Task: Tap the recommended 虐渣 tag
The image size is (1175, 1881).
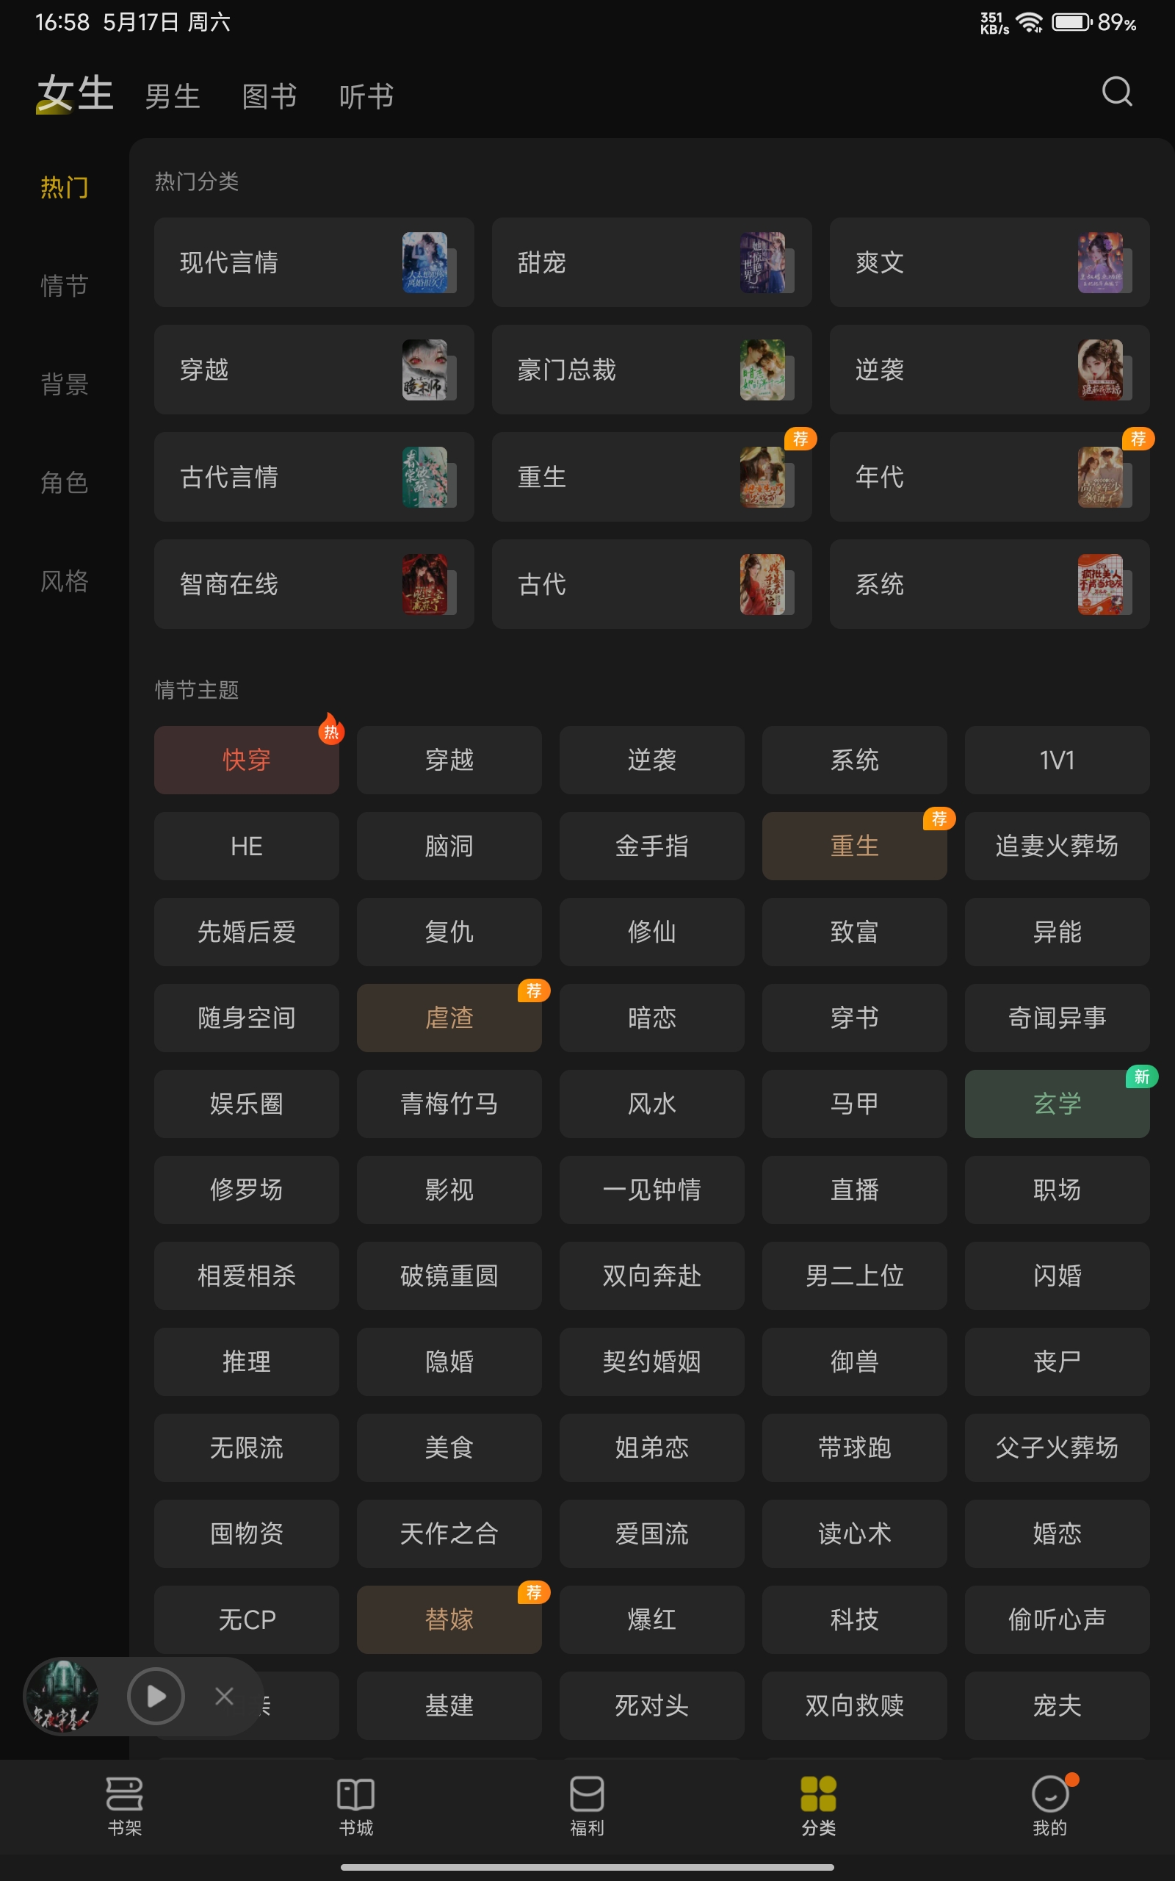Action: pos(449,1018)
